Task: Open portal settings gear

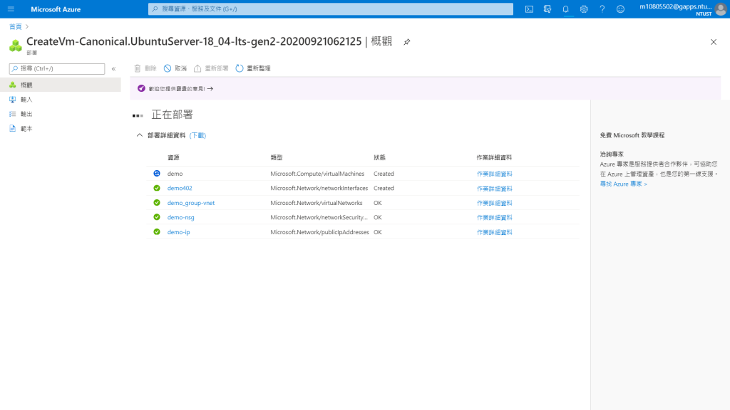Action: 584,9
